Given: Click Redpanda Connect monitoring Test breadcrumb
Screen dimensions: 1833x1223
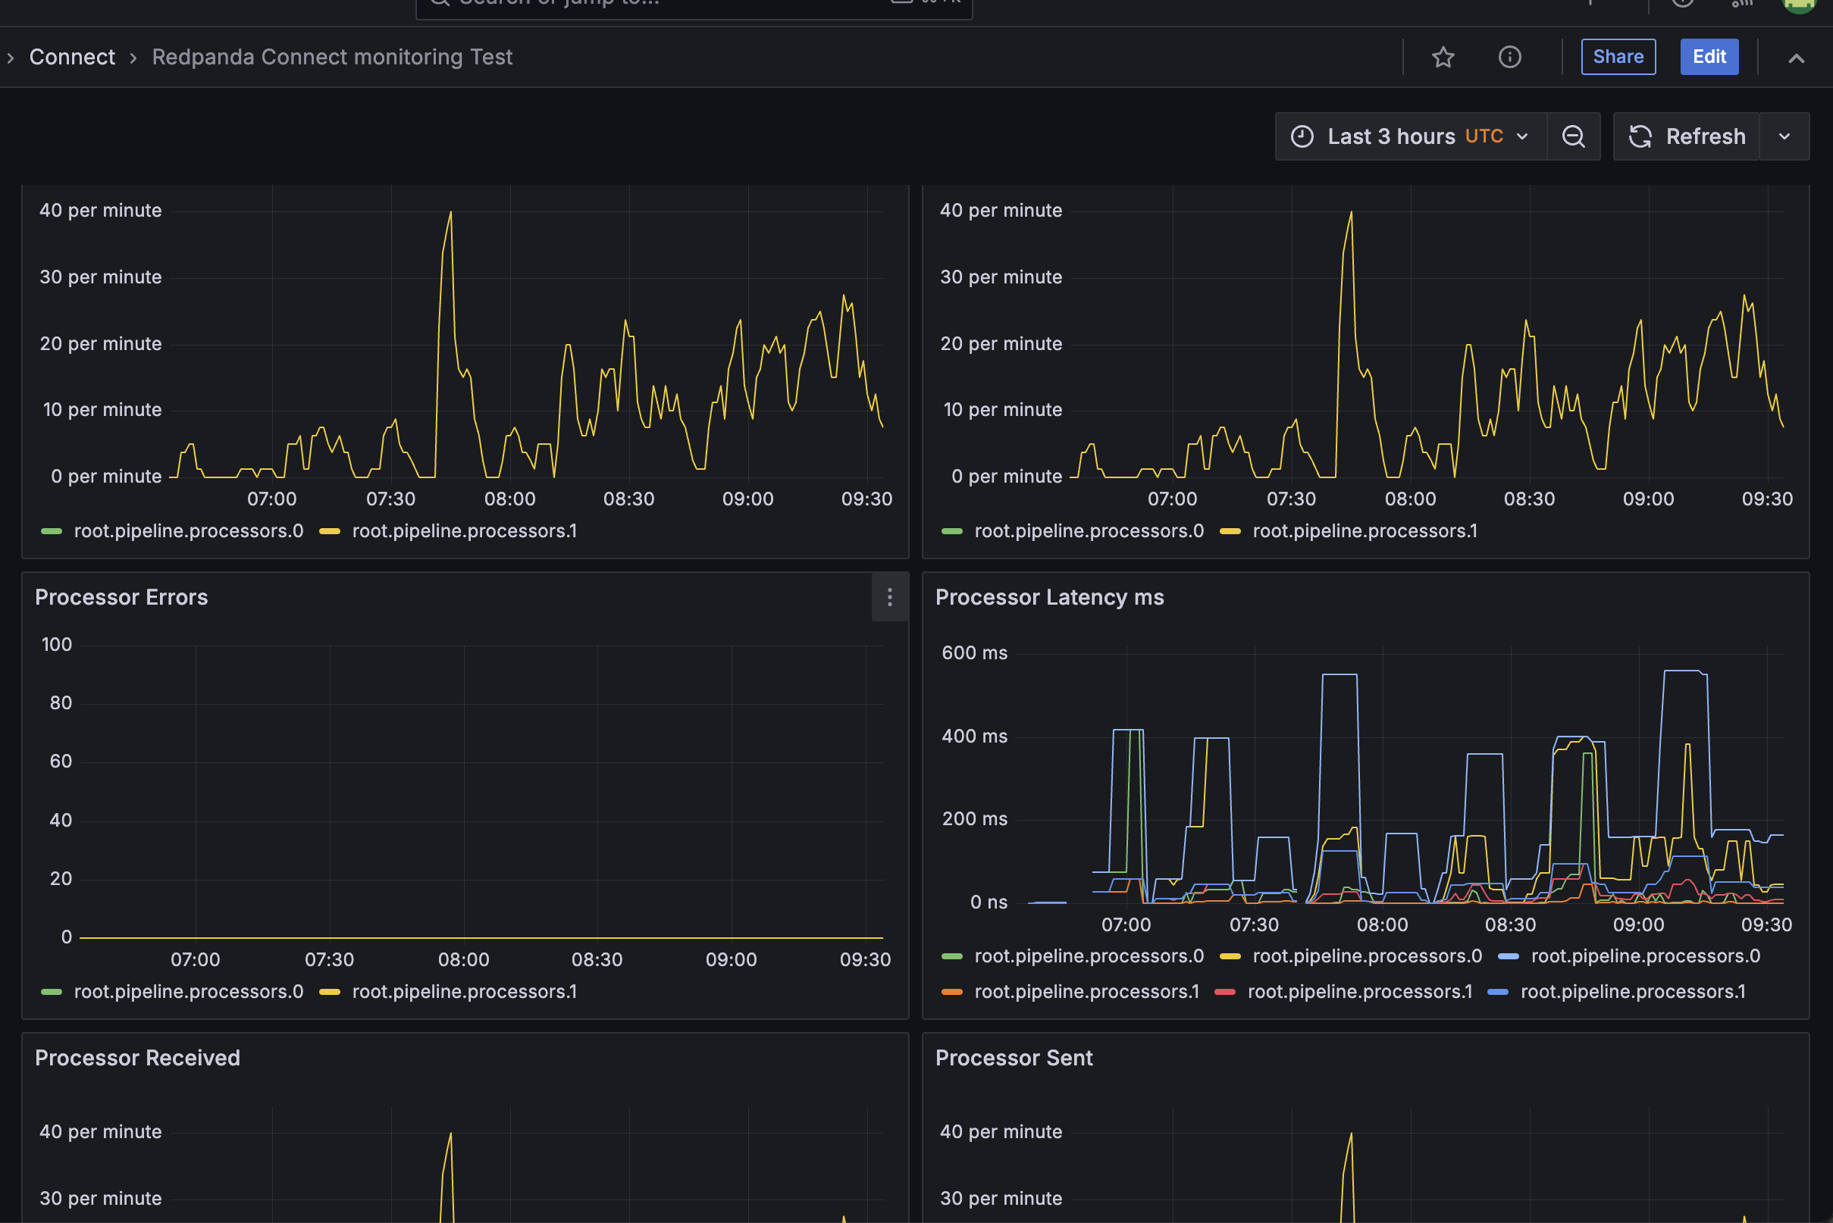Looking at the screenshot, I should coord(331,57).
